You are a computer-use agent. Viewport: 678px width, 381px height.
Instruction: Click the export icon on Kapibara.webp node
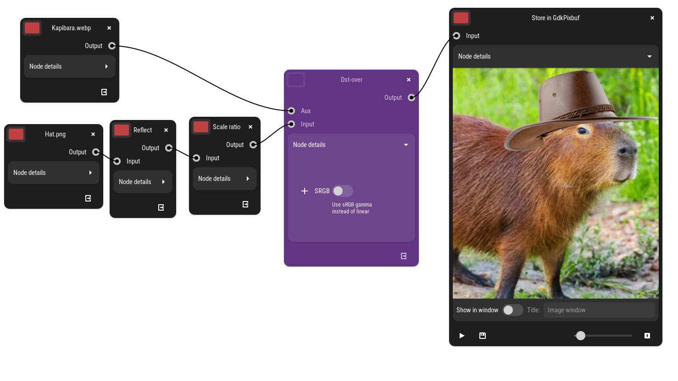[x=104, y=92]
